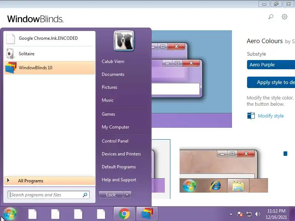Show hidden system tray icons
This screenshot has height=221, width=295.
click(x=231, y=214)
